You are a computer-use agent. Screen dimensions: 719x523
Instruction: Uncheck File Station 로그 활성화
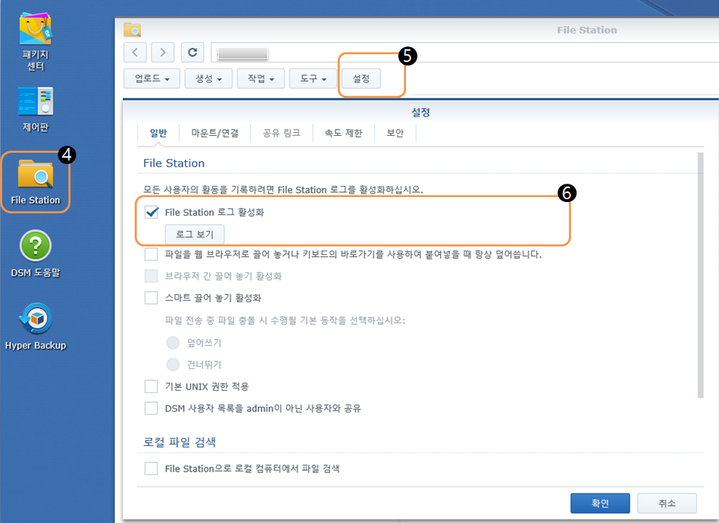(x=152, y=212)
